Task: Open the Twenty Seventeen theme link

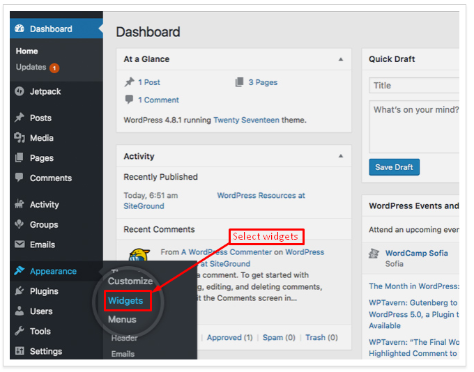Action: pos(246,120)
